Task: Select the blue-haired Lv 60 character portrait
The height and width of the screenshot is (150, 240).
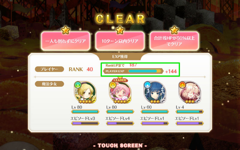Action: coord(155,92)
